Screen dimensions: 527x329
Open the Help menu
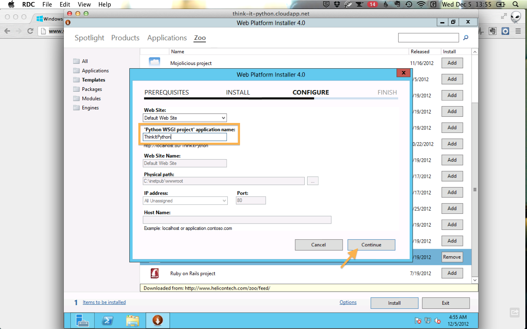[105, 5]
